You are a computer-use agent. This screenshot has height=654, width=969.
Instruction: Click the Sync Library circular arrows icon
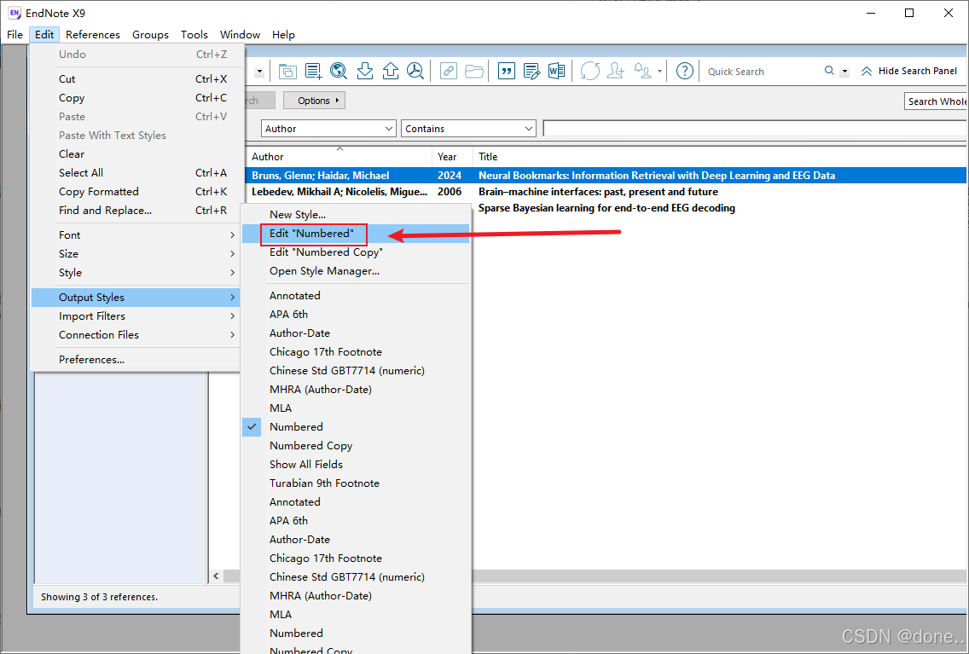point(590,71)
